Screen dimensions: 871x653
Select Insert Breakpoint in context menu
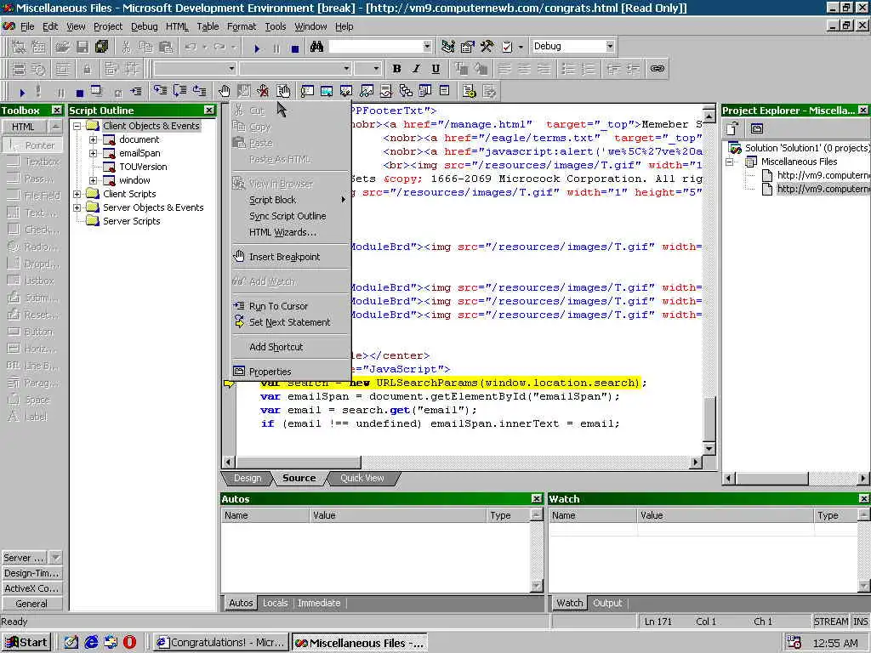point(284,257)
